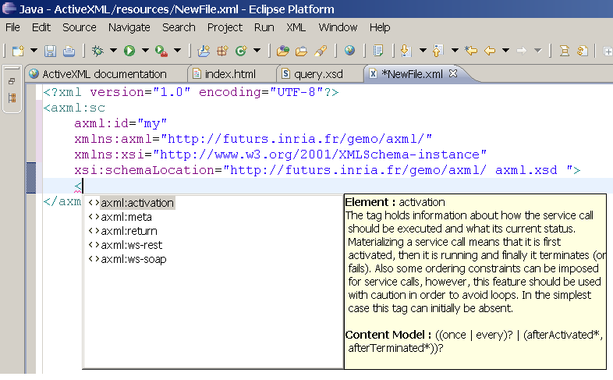The width and height of the screenshot is (613, 380).
Task: Click the New Java Project icon
Action: click(x=204, y=51)
